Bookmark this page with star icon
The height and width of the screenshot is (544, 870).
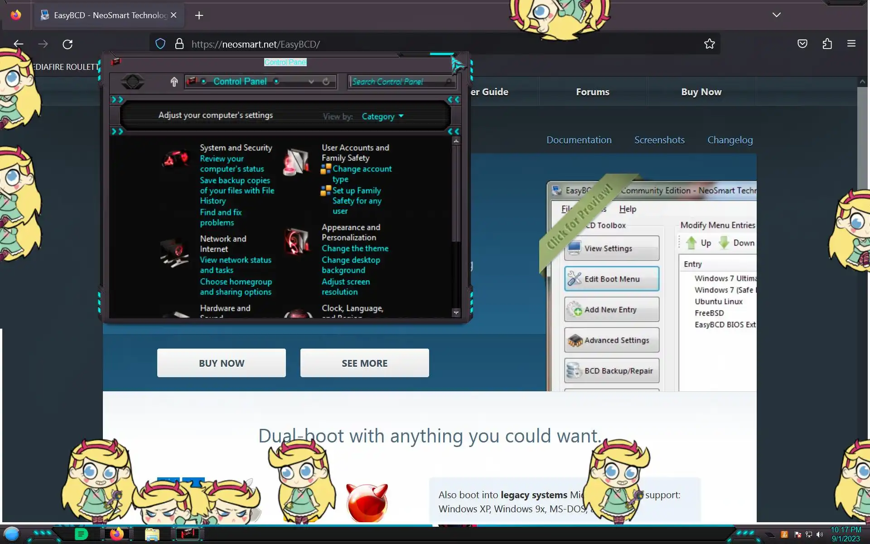pos(709,44)
